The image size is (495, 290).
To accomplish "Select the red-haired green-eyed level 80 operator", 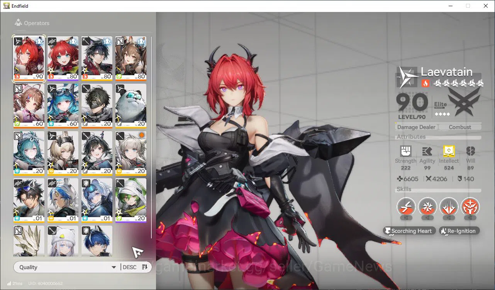I will tap(63, 58).
